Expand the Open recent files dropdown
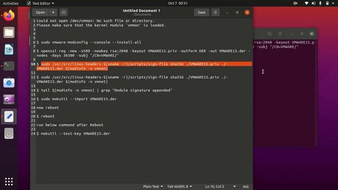 [x=53, y=13]
